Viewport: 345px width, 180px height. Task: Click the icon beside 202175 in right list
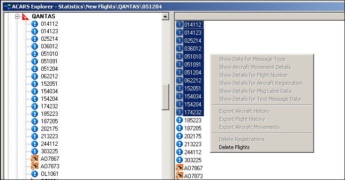(x=180, y=136)
